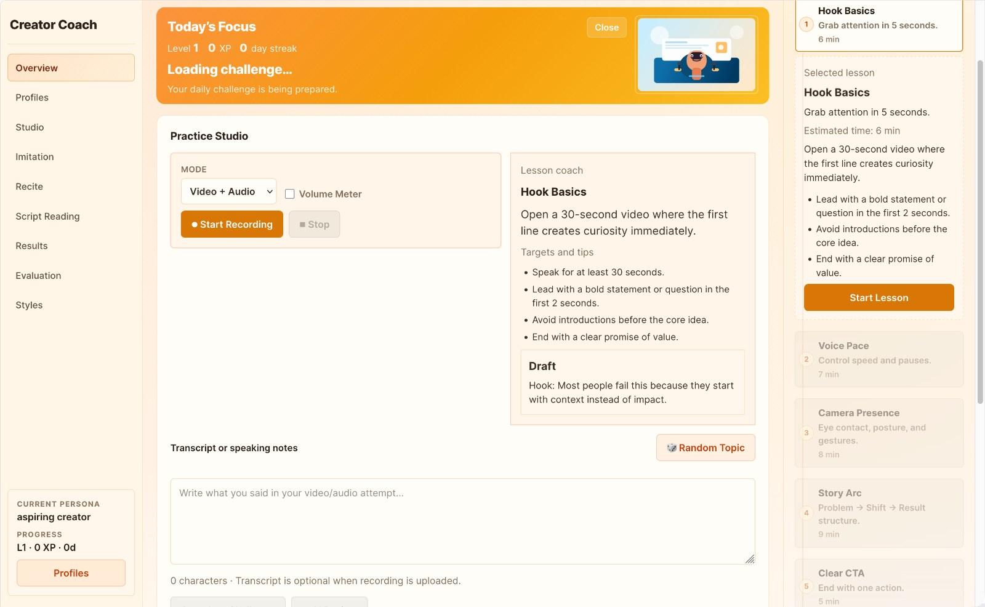Open Profiles from the persona card

tap(71, 573)
